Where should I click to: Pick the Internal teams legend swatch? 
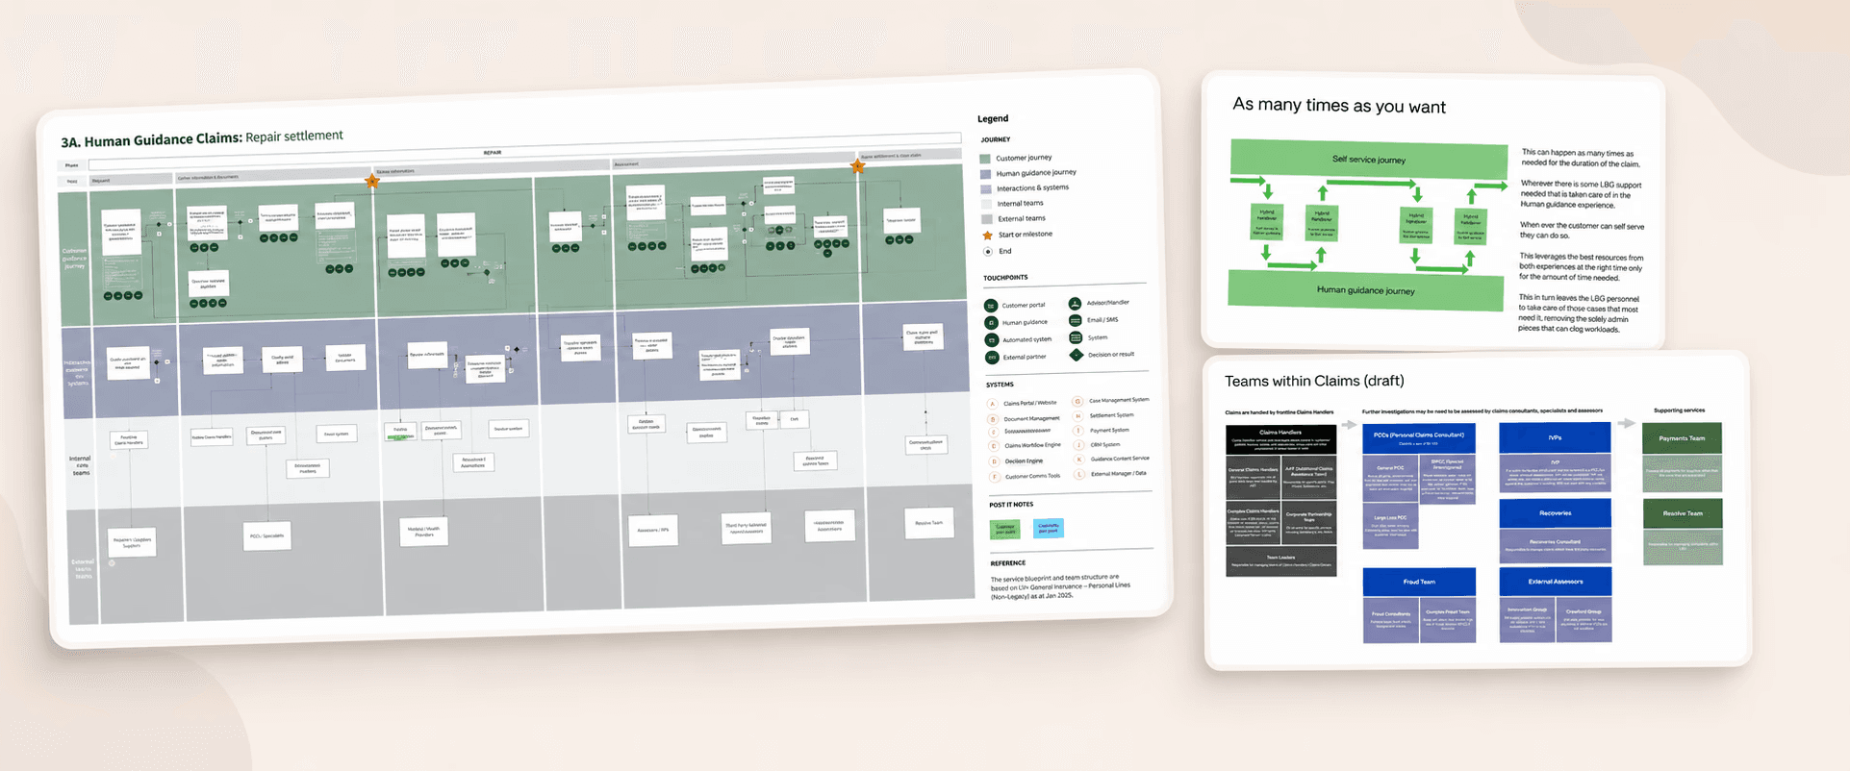pyautogui.click(x=986, y=205)
